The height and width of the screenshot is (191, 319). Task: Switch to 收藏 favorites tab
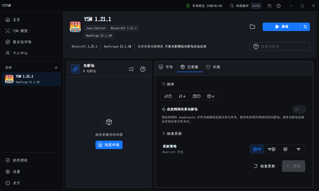tap(213, 67)
